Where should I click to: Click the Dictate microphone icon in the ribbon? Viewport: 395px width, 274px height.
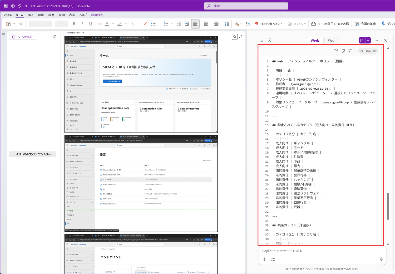(383, 24)
